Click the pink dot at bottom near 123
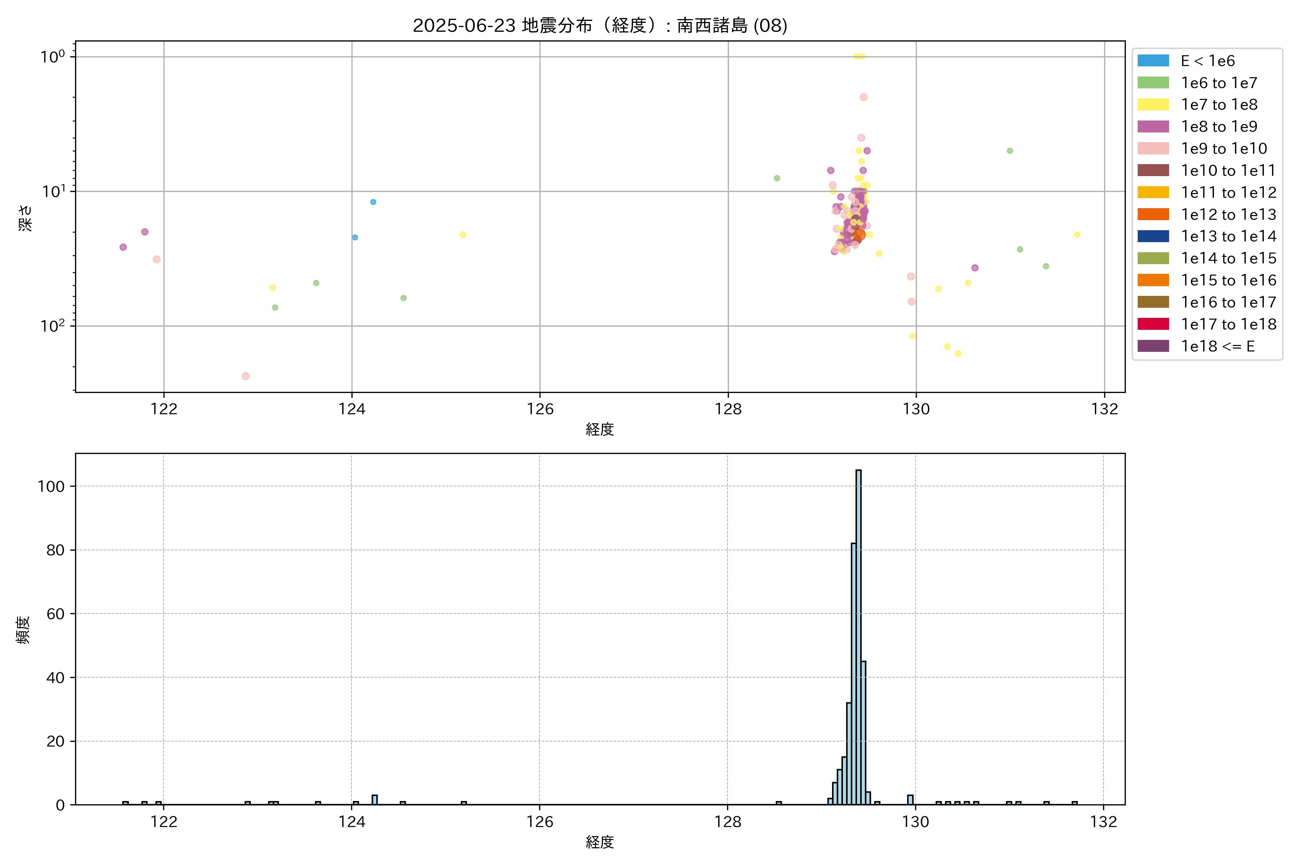 tap(246, 376)
